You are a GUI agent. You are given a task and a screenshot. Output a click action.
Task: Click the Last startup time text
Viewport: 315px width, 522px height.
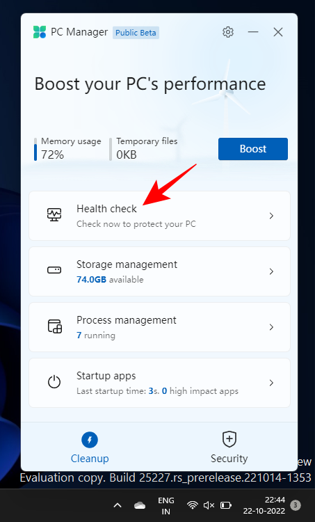[x=157, y=390]
